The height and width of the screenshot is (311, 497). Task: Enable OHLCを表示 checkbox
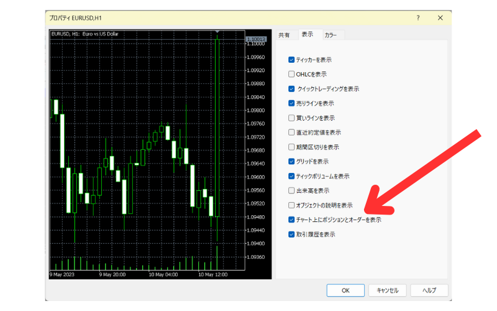click(x=291, y=74)
